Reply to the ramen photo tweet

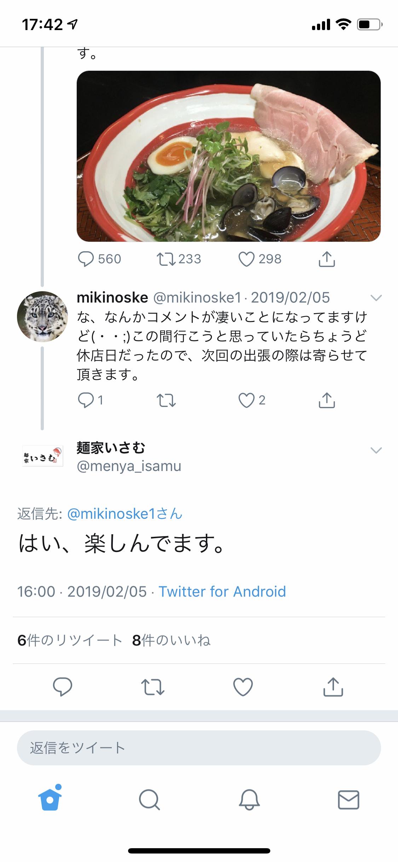[x=86, y=259]
